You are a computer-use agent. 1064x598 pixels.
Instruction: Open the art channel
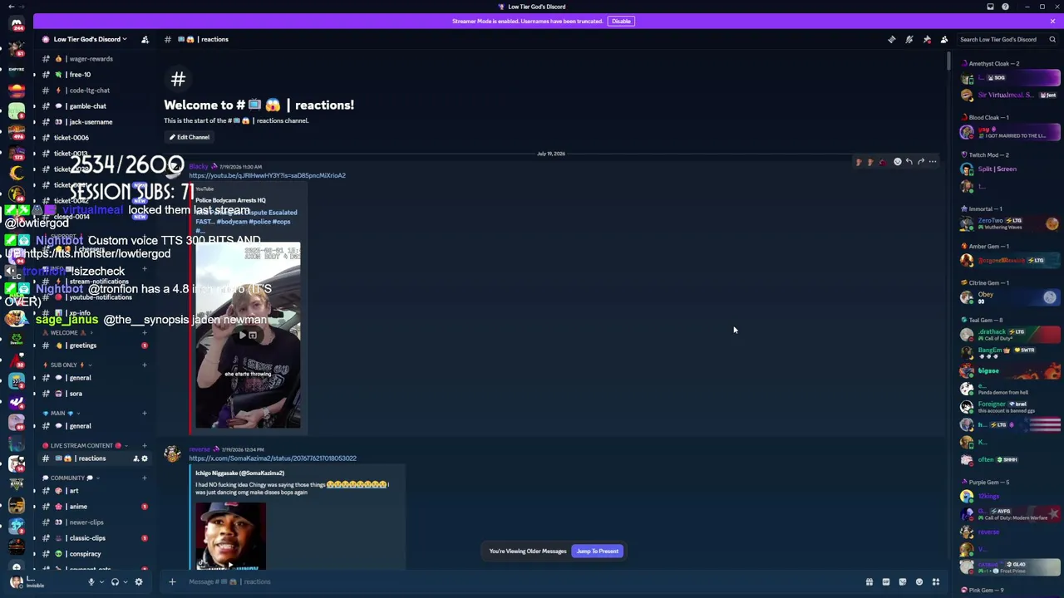point(96,491)
